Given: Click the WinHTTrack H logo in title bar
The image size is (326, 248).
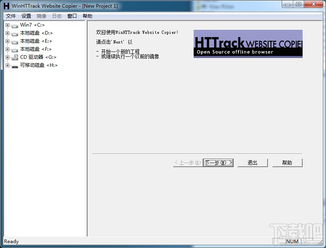Looking at the screenshot, I should click(6, 6).
